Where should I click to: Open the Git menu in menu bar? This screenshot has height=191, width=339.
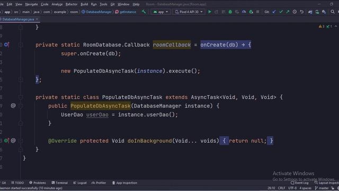(x=112, y=4)
